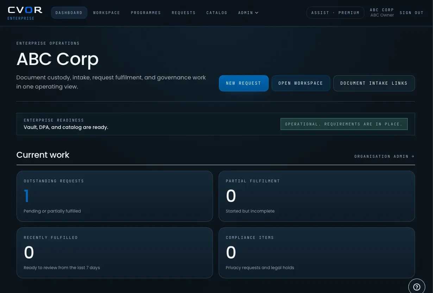Click 'Pending or partially fulfilled' caption
This screenshot has width=433, height=293.
coord(52,211)
